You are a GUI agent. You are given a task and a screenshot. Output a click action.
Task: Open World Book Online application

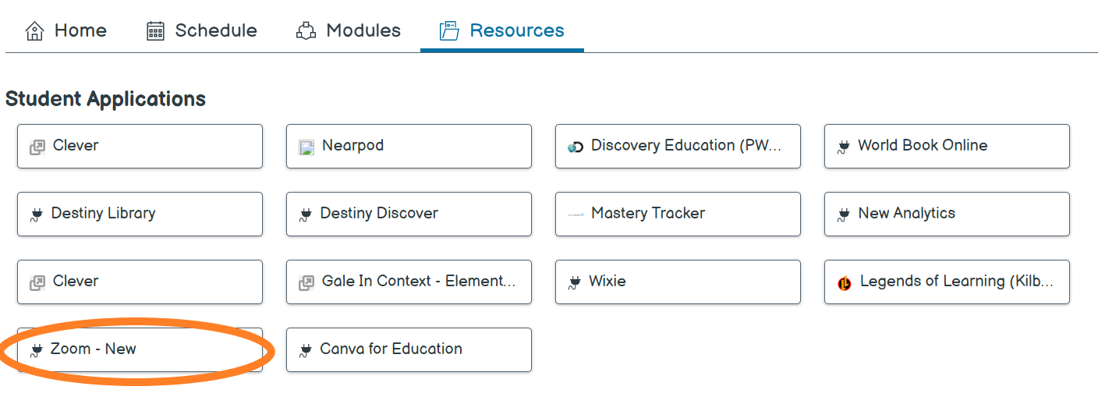coord(946,146)
